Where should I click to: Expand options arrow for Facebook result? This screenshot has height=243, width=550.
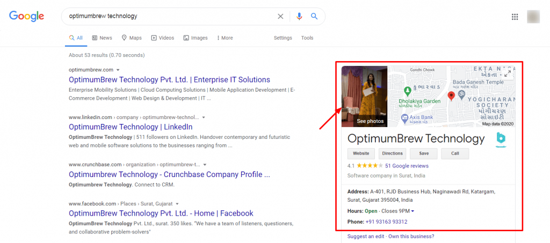click(177, 204)
